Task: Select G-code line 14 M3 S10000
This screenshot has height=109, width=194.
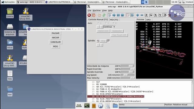Action: 99,84
